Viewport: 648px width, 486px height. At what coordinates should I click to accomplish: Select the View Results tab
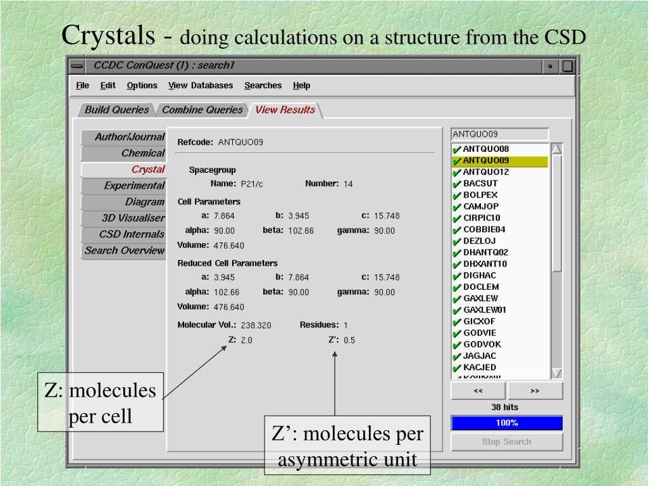pyautogui.click(x=285, y=110)
